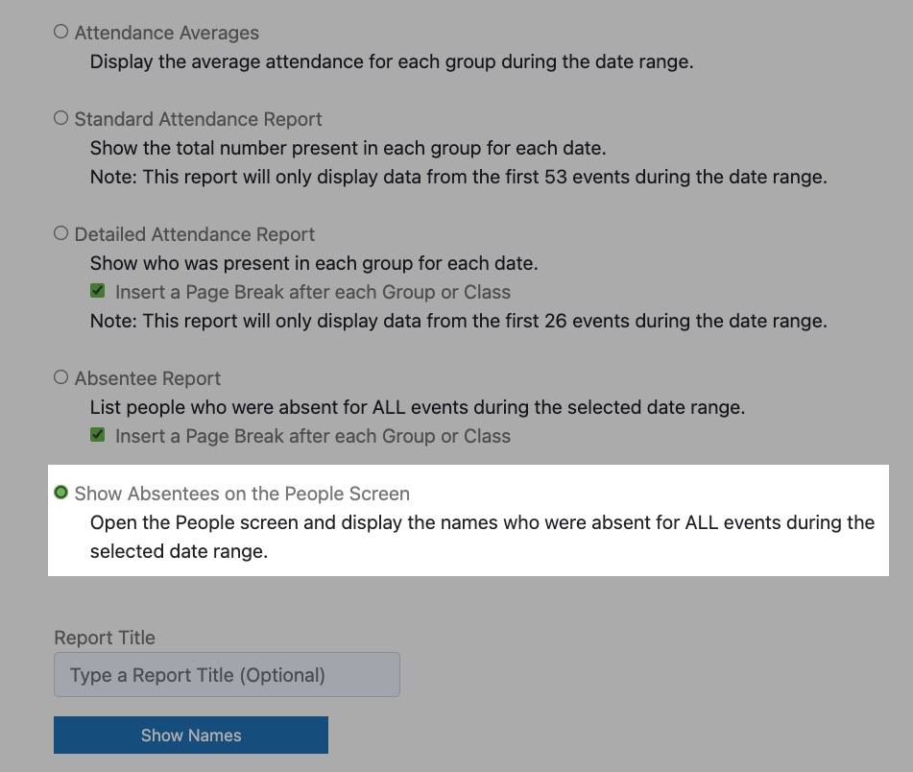This screenshot has height=772, width=913.
Task: Click the Report Title text field
Action: click(228, 674)
